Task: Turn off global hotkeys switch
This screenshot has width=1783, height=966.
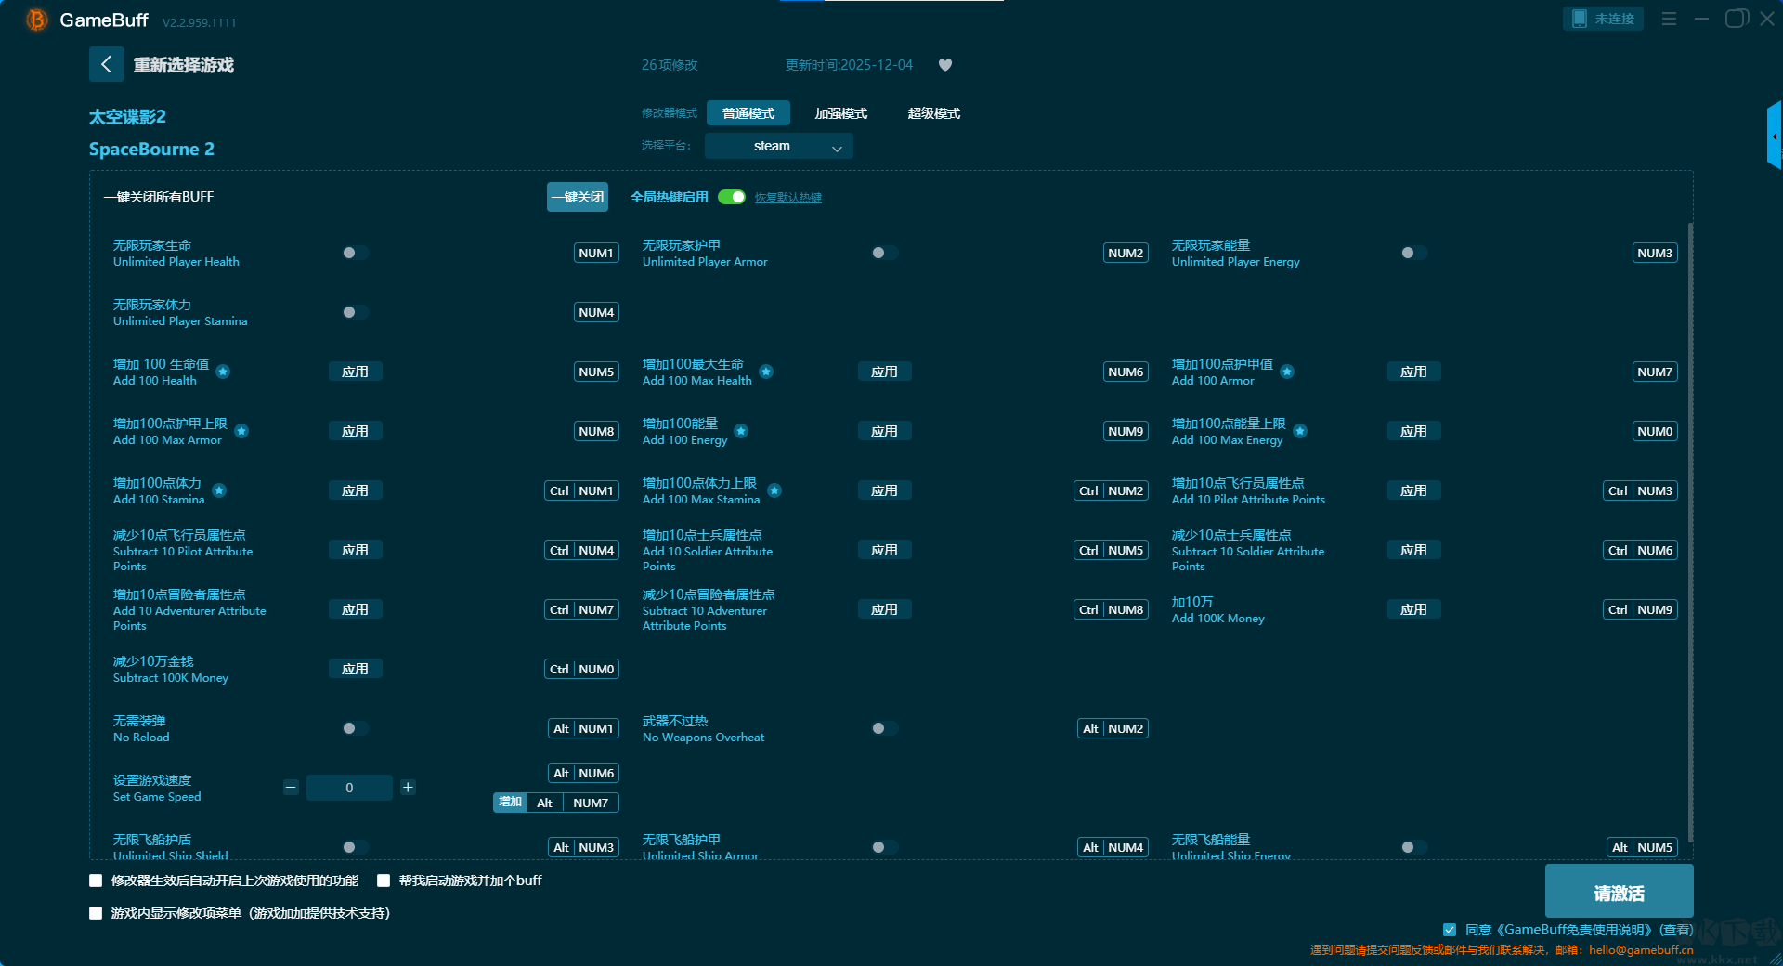Action: tap(732, 197)
